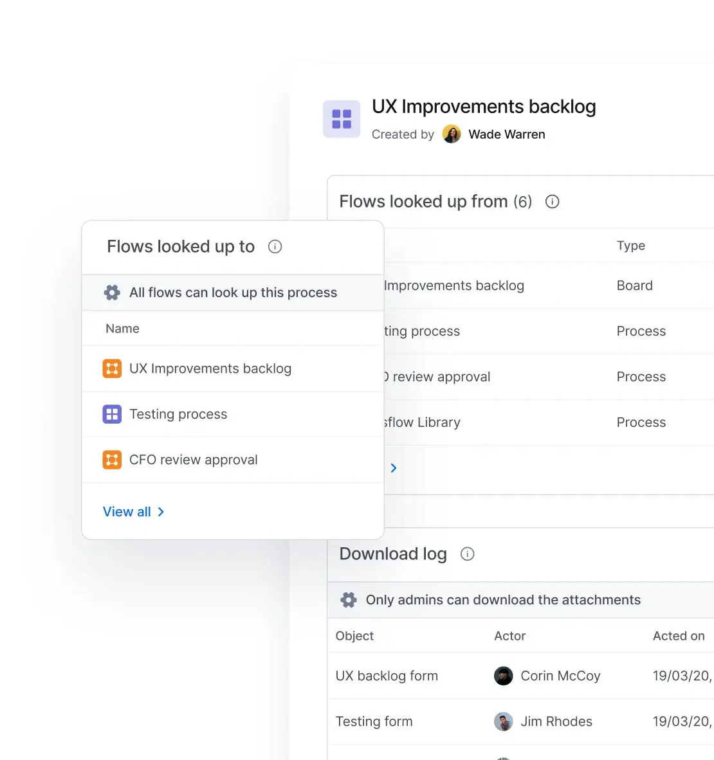Click the Acted on column header
This screenshot has height=760, width=714.
tap(678, 636)
